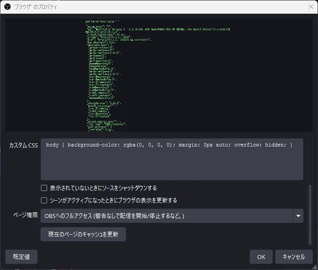The width and height of the screenshot is (318, 270).
Task: Click the ページ権限 label
Action: coord(26,215)
